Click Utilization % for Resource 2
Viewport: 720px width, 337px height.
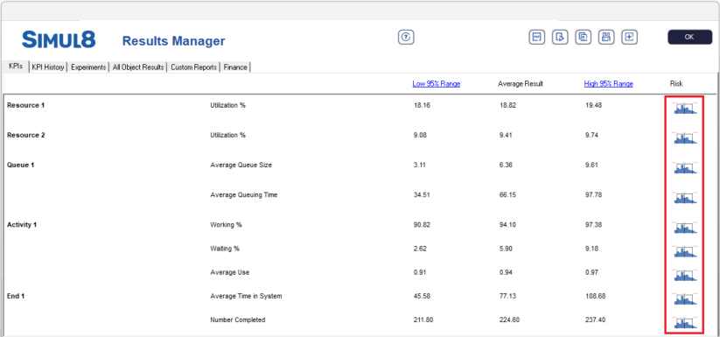pyautogui.click(x=227, y=135)
